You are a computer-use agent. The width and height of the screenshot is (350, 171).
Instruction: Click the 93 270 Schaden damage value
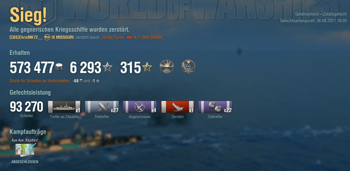[26, 107]
